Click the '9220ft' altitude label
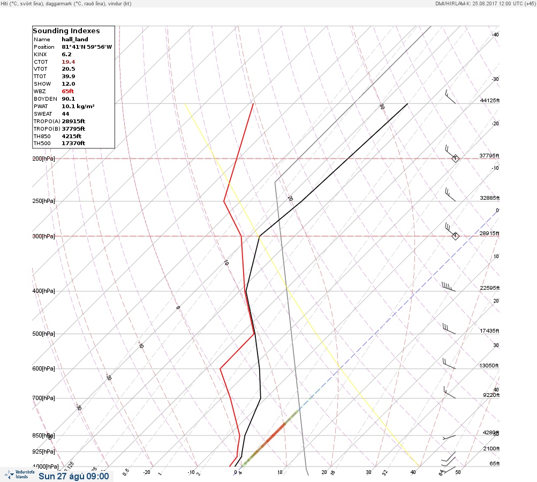 coord(491,395)
